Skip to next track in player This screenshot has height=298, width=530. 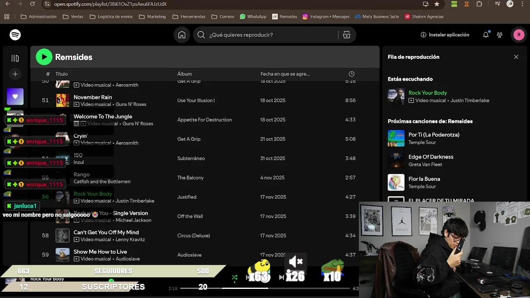pos(282,277)
